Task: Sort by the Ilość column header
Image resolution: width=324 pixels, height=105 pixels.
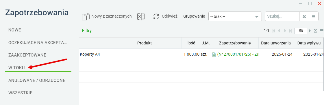Action: tap(191, 43)
